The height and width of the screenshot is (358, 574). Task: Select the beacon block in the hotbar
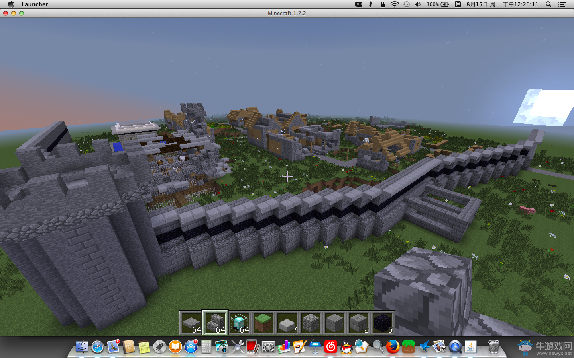click(x=239, y=323)
